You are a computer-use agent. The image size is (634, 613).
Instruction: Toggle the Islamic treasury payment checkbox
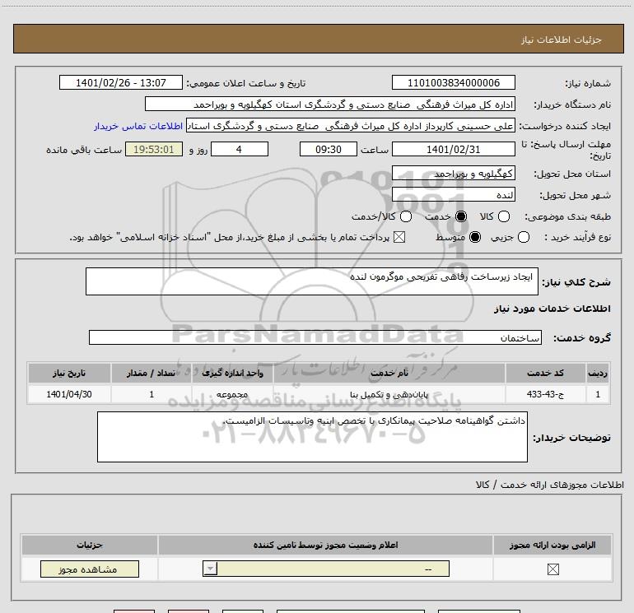point(399,237)
